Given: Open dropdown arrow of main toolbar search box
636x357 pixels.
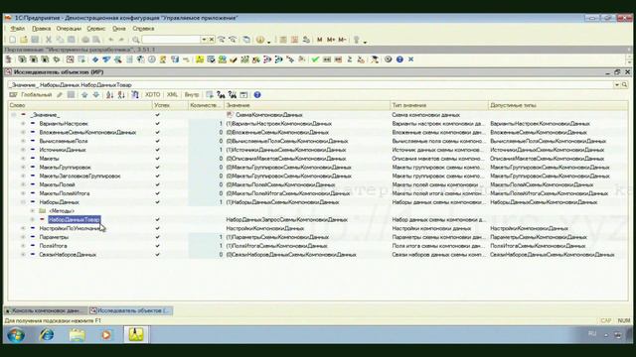Looking at the screenshot, I should (204, 40).
